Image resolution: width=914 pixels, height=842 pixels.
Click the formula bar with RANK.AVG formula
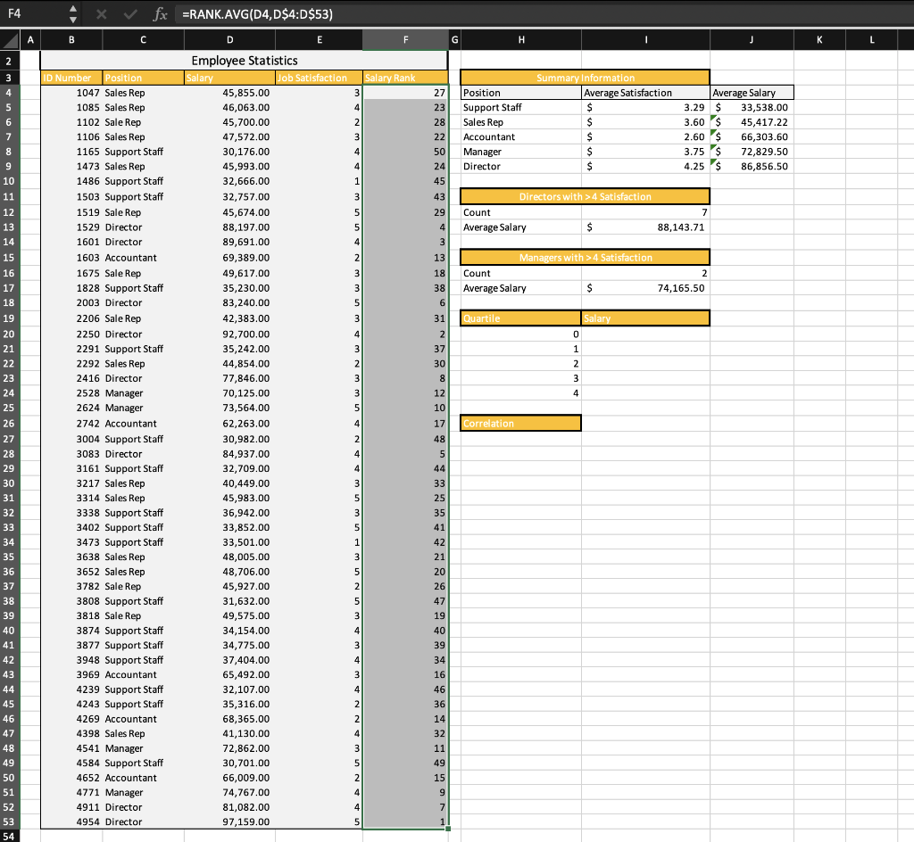tap(545, 14)
